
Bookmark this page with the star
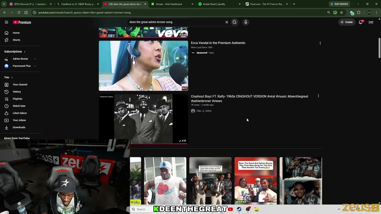click(341, 12)
